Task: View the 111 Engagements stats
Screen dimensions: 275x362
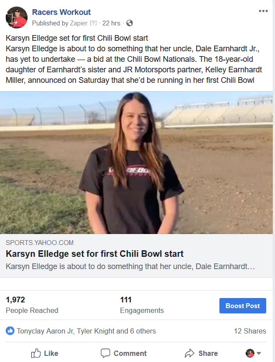Action: point(142,305)
